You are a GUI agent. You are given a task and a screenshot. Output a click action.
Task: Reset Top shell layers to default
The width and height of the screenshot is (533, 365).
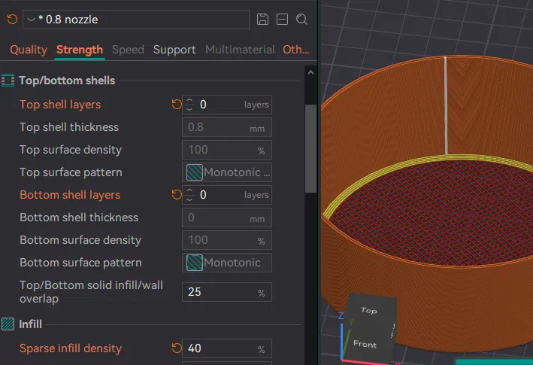click(177, 105)
